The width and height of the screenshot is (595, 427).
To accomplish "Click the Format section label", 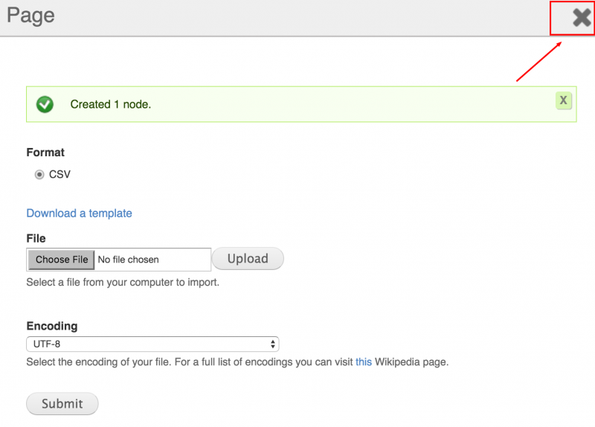I will coord(45,152).
